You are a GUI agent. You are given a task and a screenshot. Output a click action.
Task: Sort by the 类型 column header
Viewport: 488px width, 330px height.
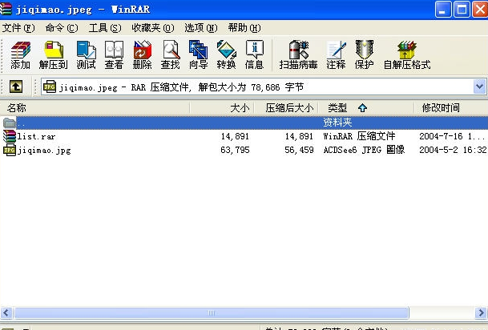(366, 108)
